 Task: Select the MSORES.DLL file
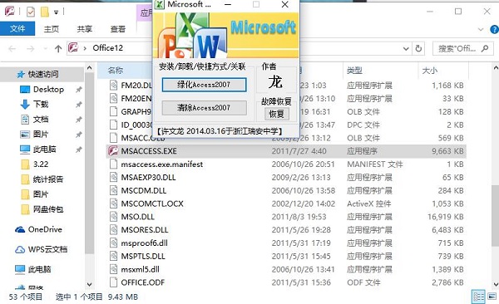click(x=145, y=230)
